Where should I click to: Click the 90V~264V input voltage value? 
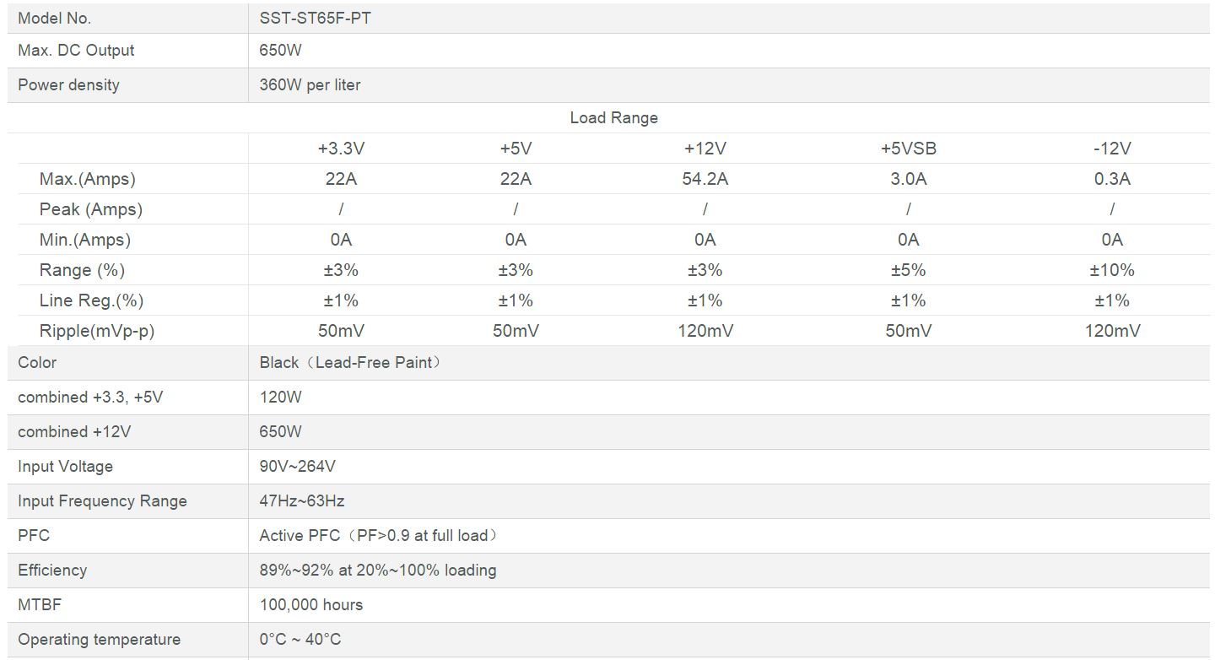tap(297, 467)
